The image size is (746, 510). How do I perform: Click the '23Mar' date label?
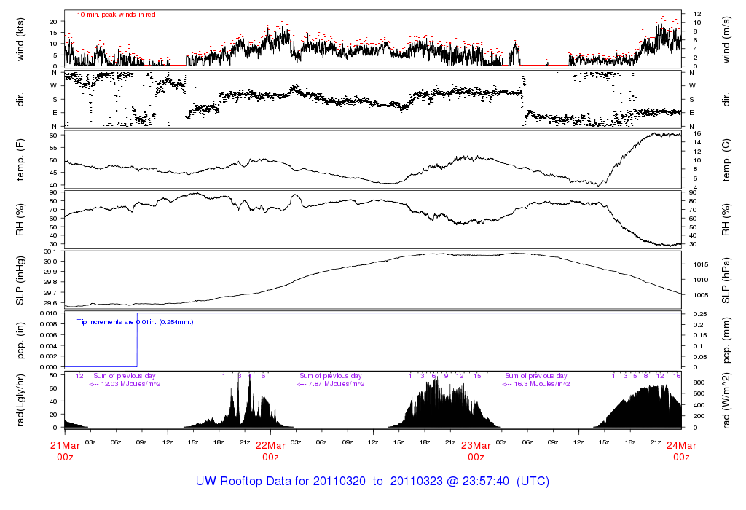[x=476, y=446]
